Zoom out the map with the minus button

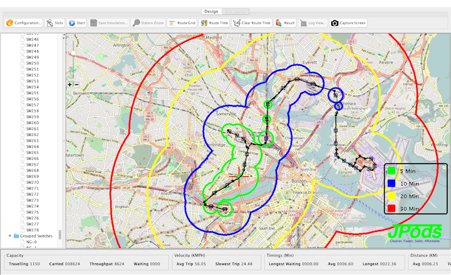(77, 84)
